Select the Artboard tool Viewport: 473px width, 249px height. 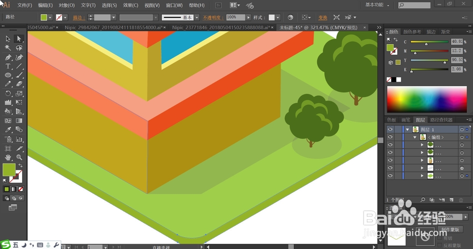coord(8,148)
